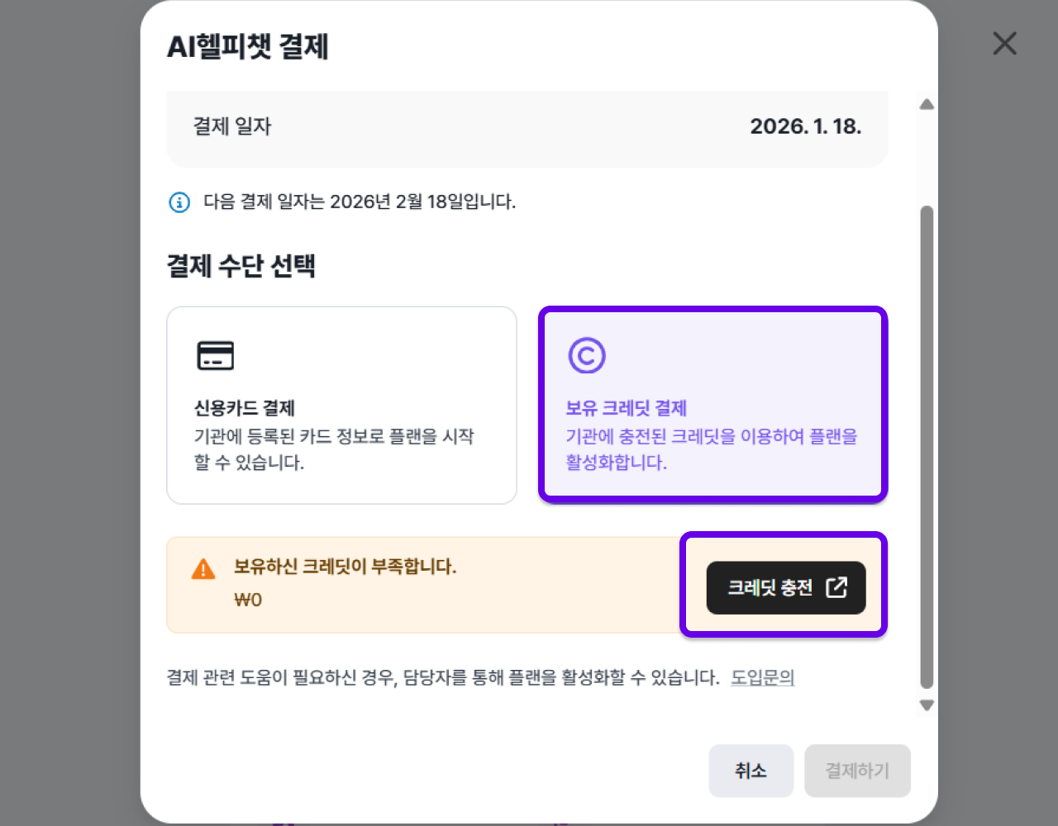Click the 결제 일자 row

click(527, 128)
